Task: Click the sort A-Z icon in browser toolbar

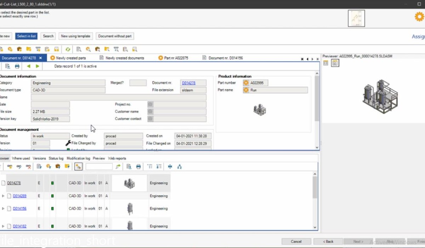Action: (180, 167)
